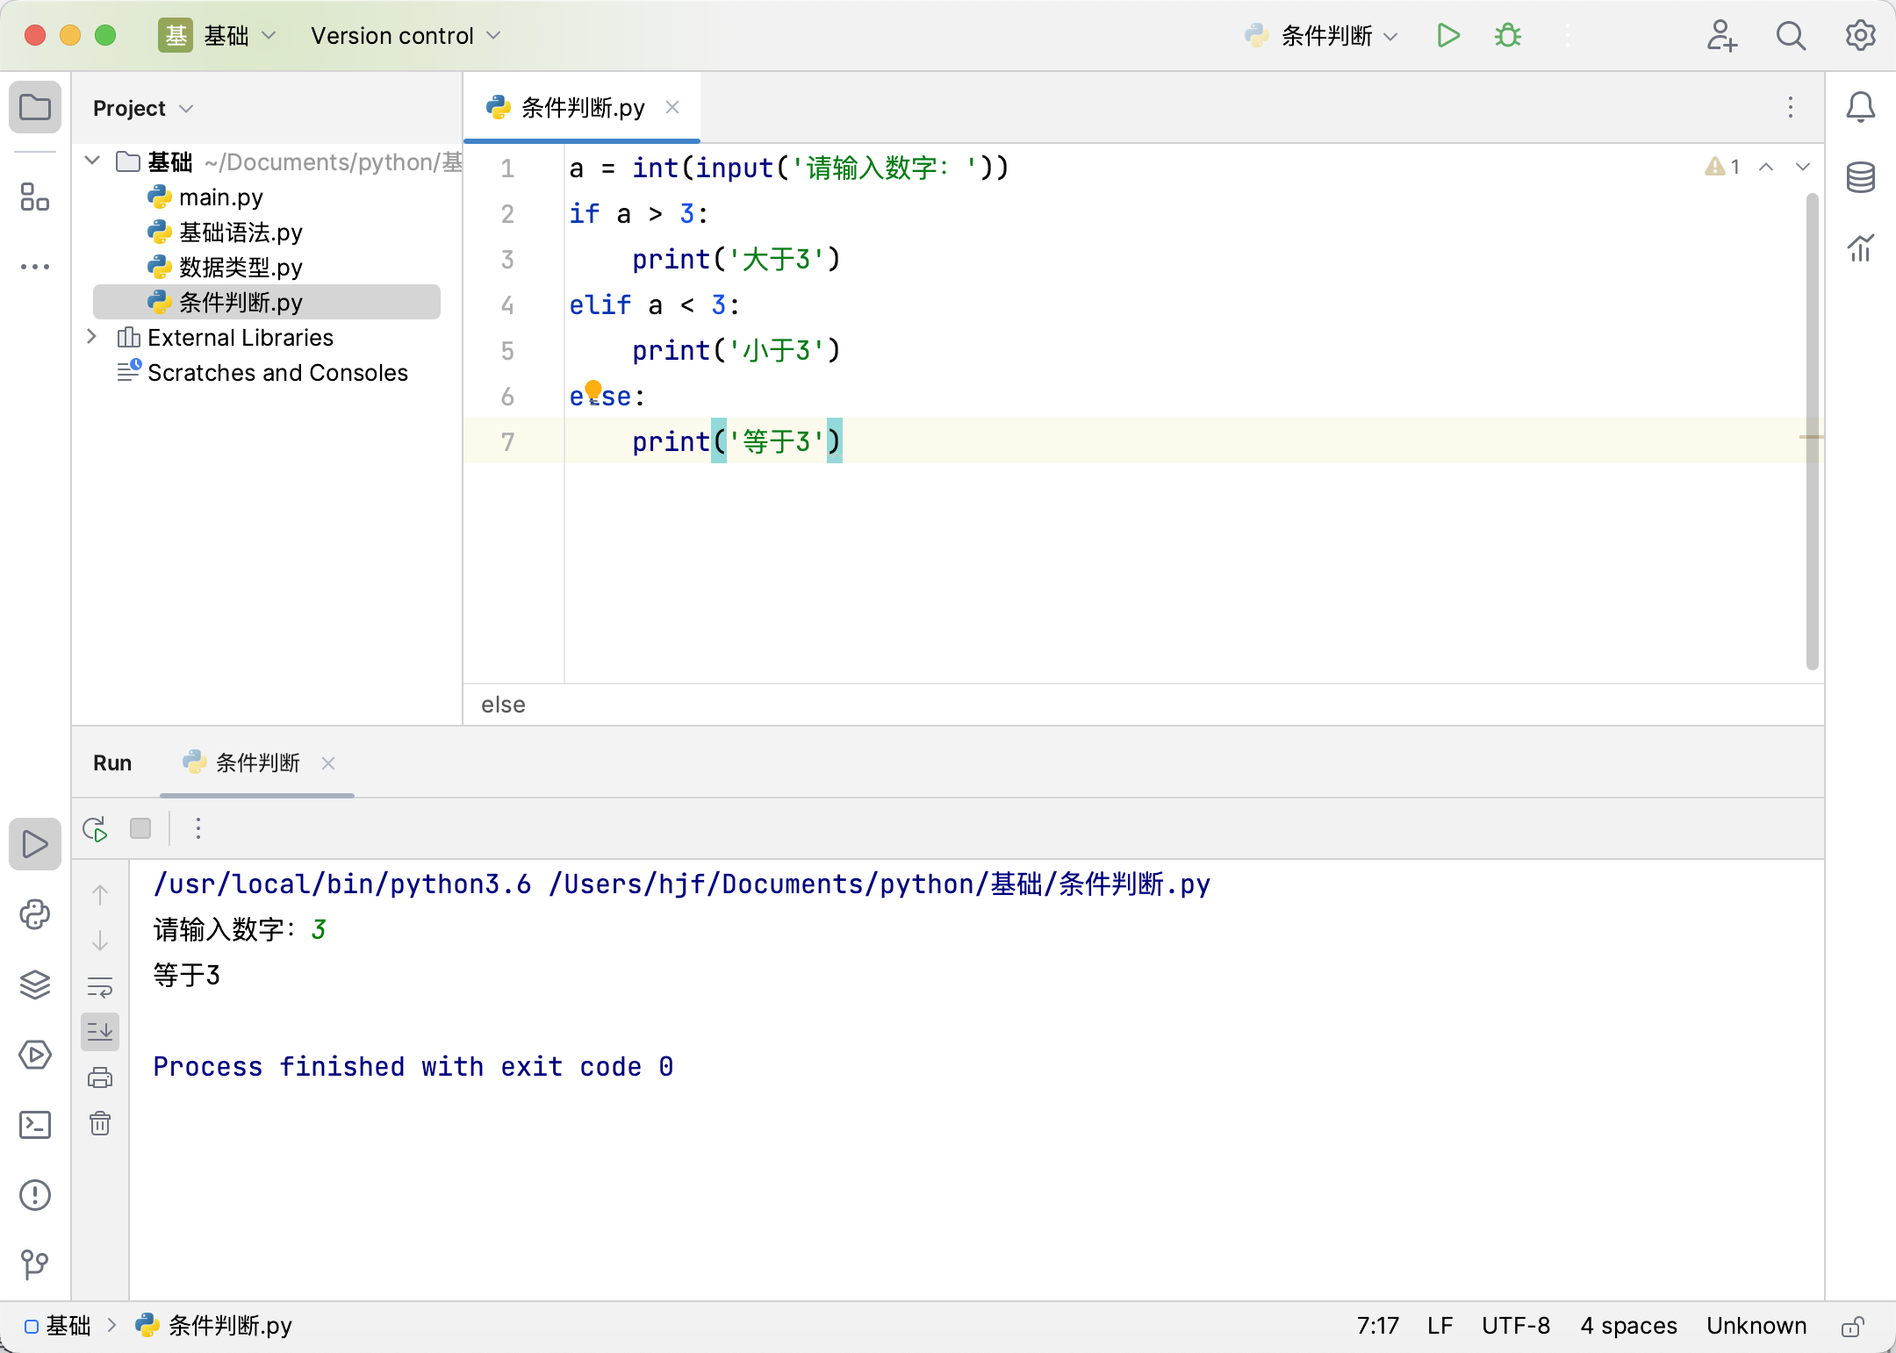1896x1353 pixels.
Task: Toggle read-only lock in status bar
Action: pyautogui.click(x=1853, y=1326)
